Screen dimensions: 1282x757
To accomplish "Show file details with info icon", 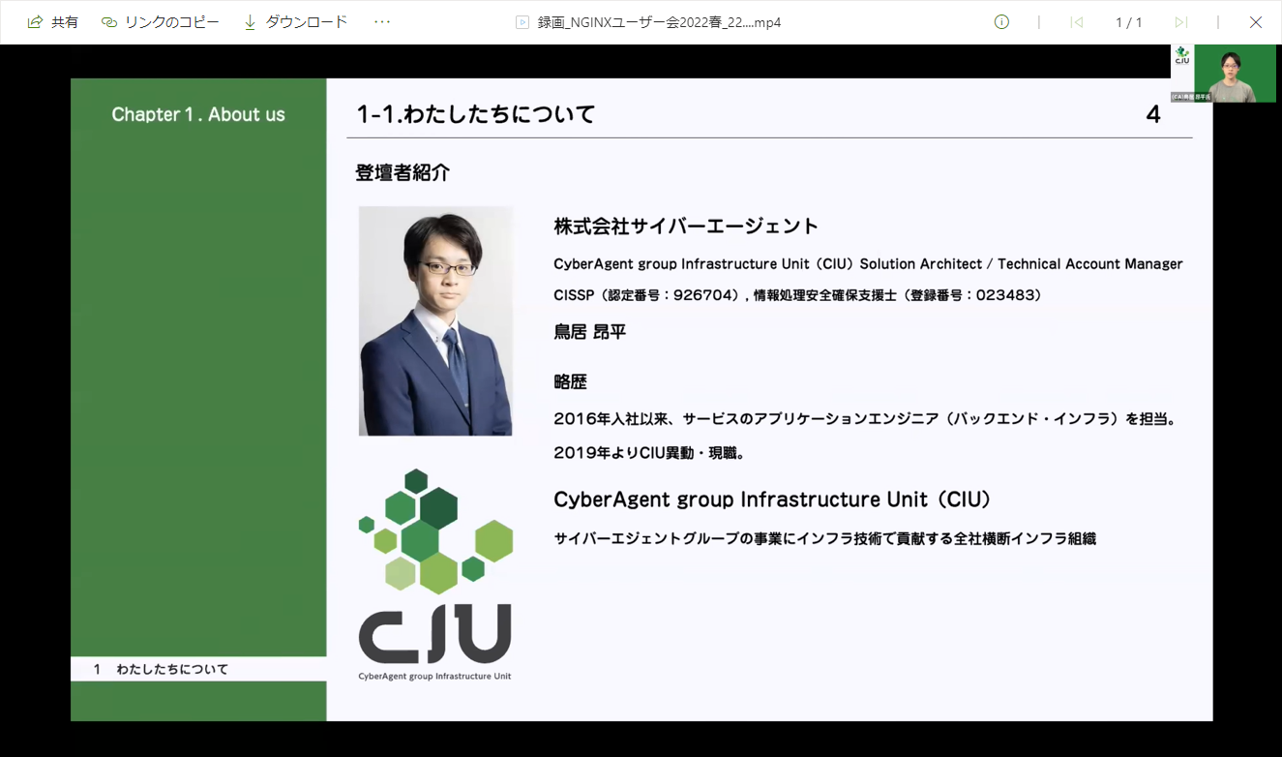I will tap(1001, 22).
